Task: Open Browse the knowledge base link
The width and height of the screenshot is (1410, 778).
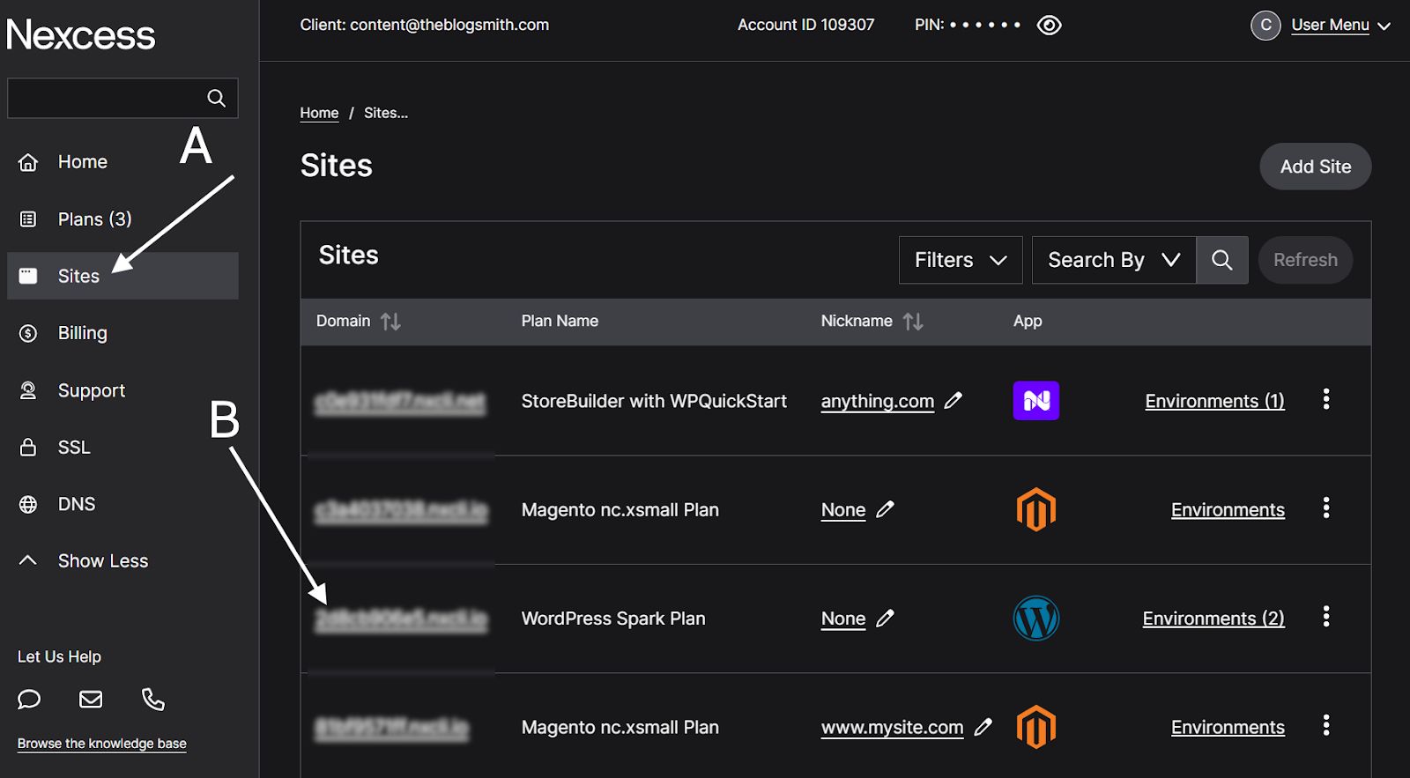Action: [101, 744]
